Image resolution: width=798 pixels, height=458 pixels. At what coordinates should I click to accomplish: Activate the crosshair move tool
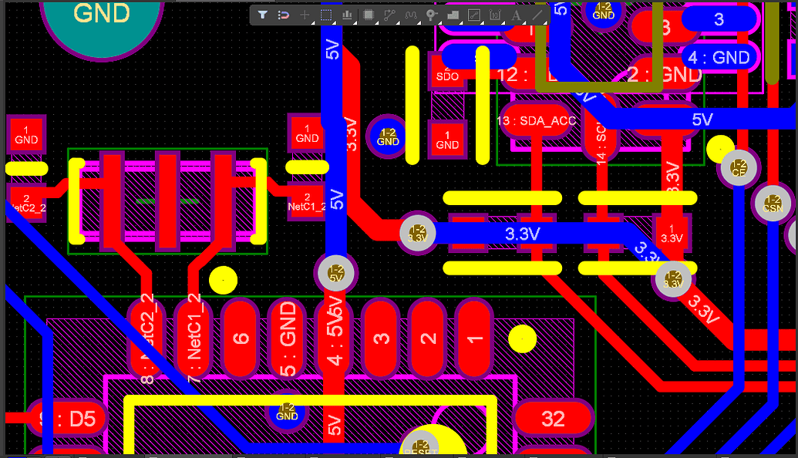point(305,14)
